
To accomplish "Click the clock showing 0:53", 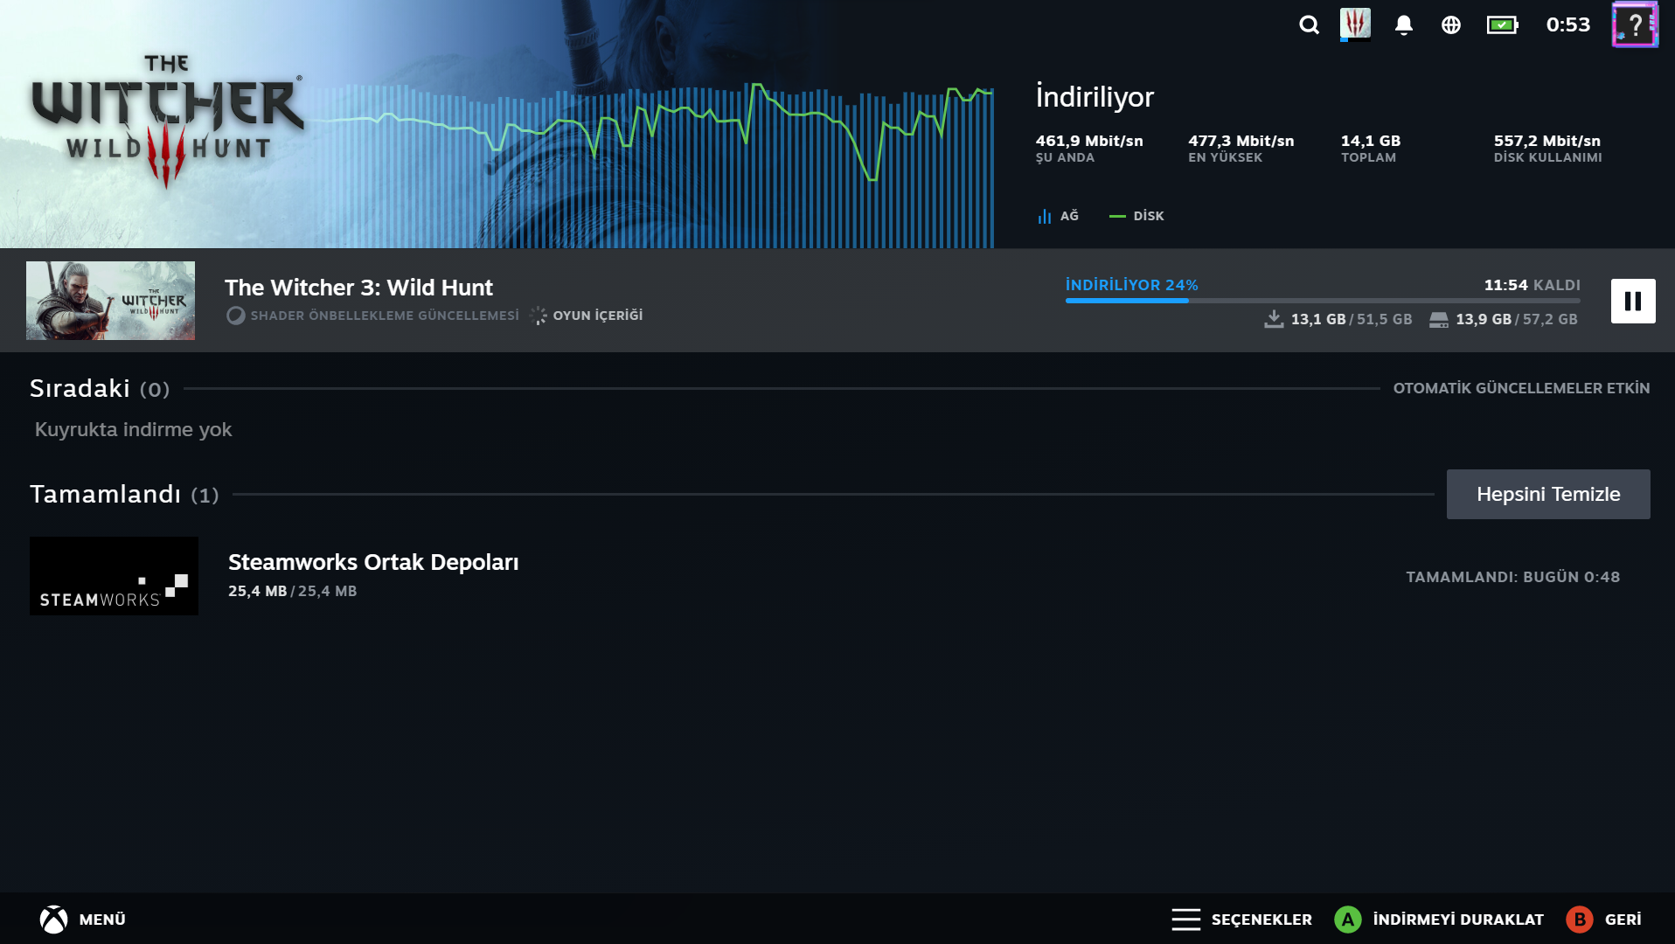I will 1568,24.
